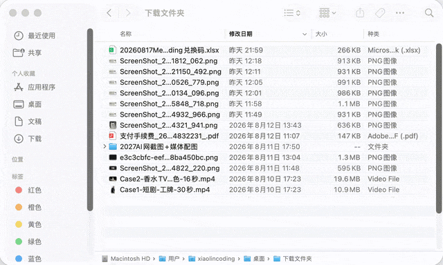
Task: Click the 文件夹 kind cell
Action: pyautogui.click(x=378, y=147)
